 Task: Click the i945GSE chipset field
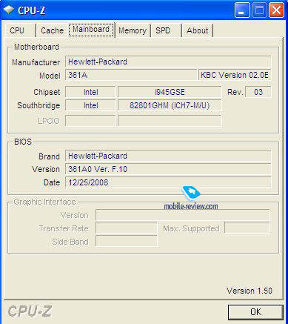coord(170,92)
